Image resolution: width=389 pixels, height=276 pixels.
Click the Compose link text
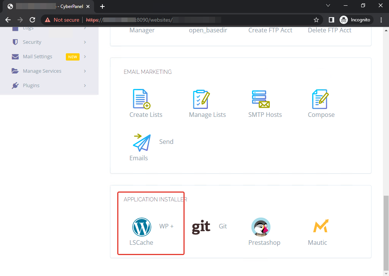point(321,115)
